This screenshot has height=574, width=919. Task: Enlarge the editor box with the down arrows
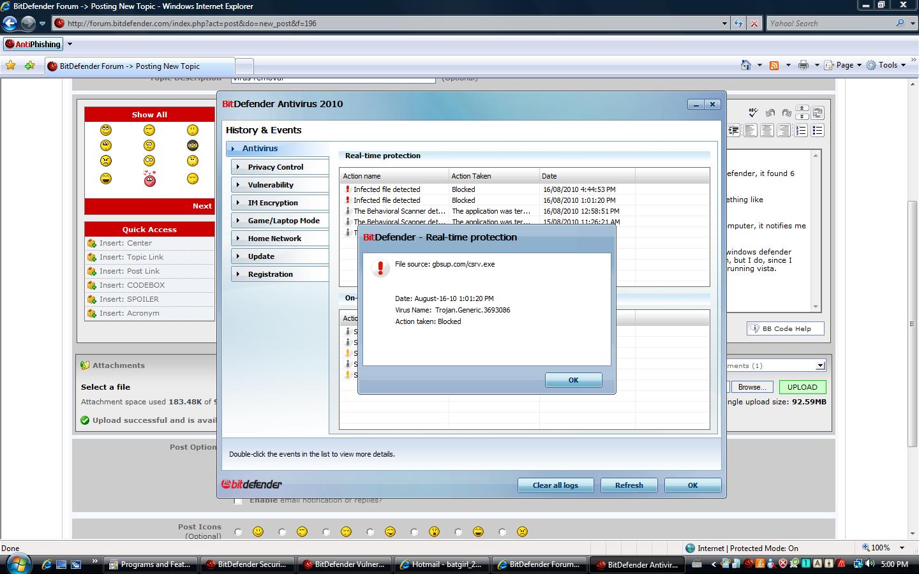click(802, 116)
